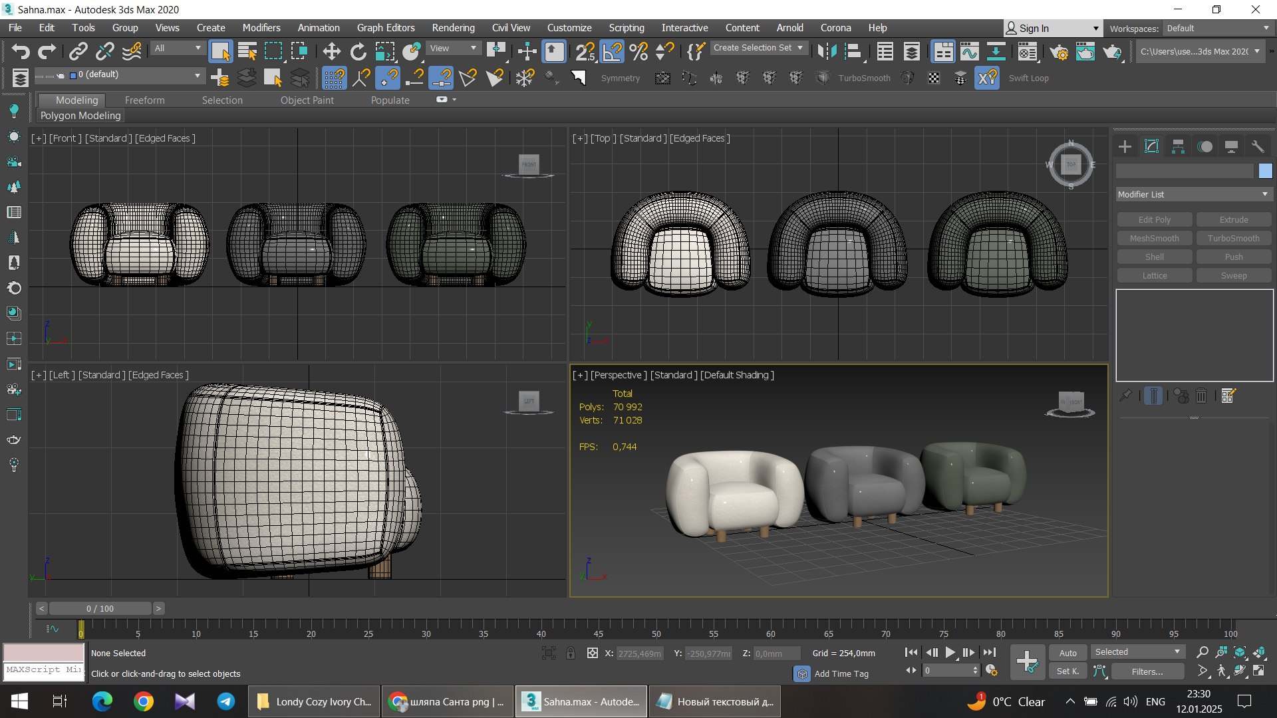Open the All selection filter dropdown

point(177,48)
